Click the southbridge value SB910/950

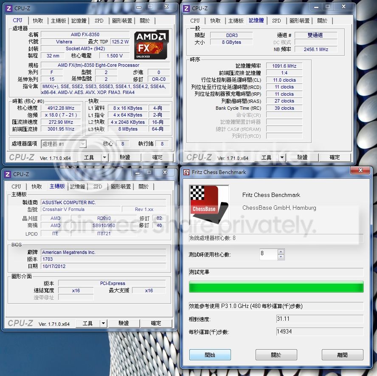[x=104, y=225]
